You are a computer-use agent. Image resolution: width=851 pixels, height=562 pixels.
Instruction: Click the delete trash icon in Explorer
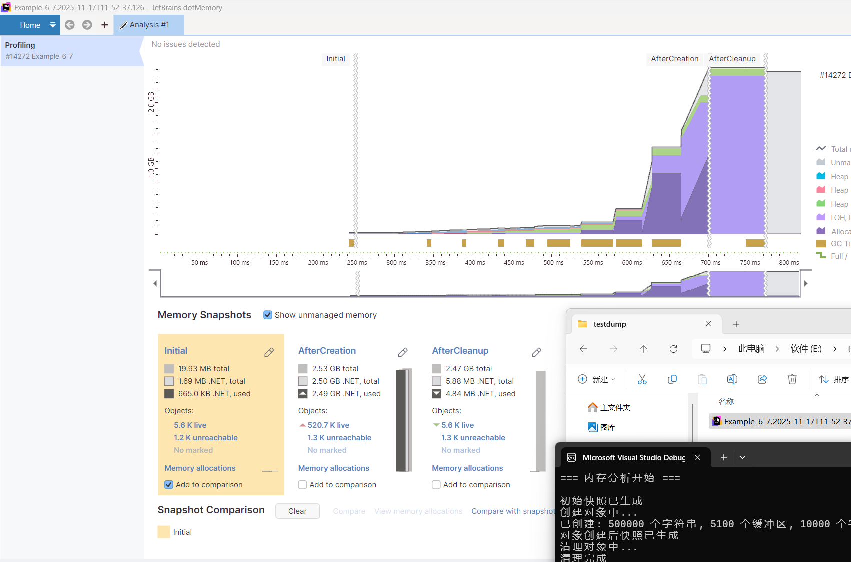[792, 379]
